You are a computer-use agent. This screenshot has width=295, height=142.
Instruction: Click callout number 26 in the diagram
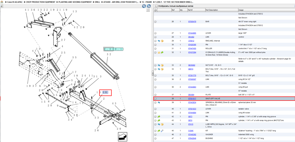click(97, 131)
